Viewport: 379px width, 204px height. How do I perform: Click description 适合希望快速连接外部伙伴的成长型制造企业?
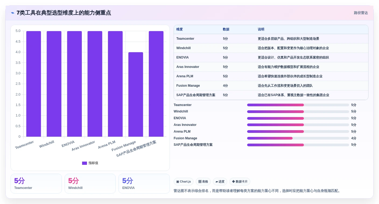(290, 76)
